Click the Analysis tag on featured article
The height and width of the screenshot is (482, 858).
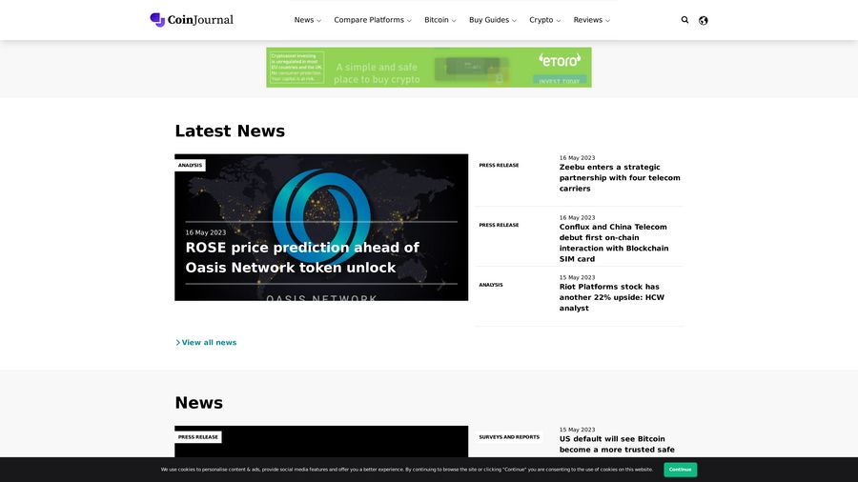coord(190,166)
